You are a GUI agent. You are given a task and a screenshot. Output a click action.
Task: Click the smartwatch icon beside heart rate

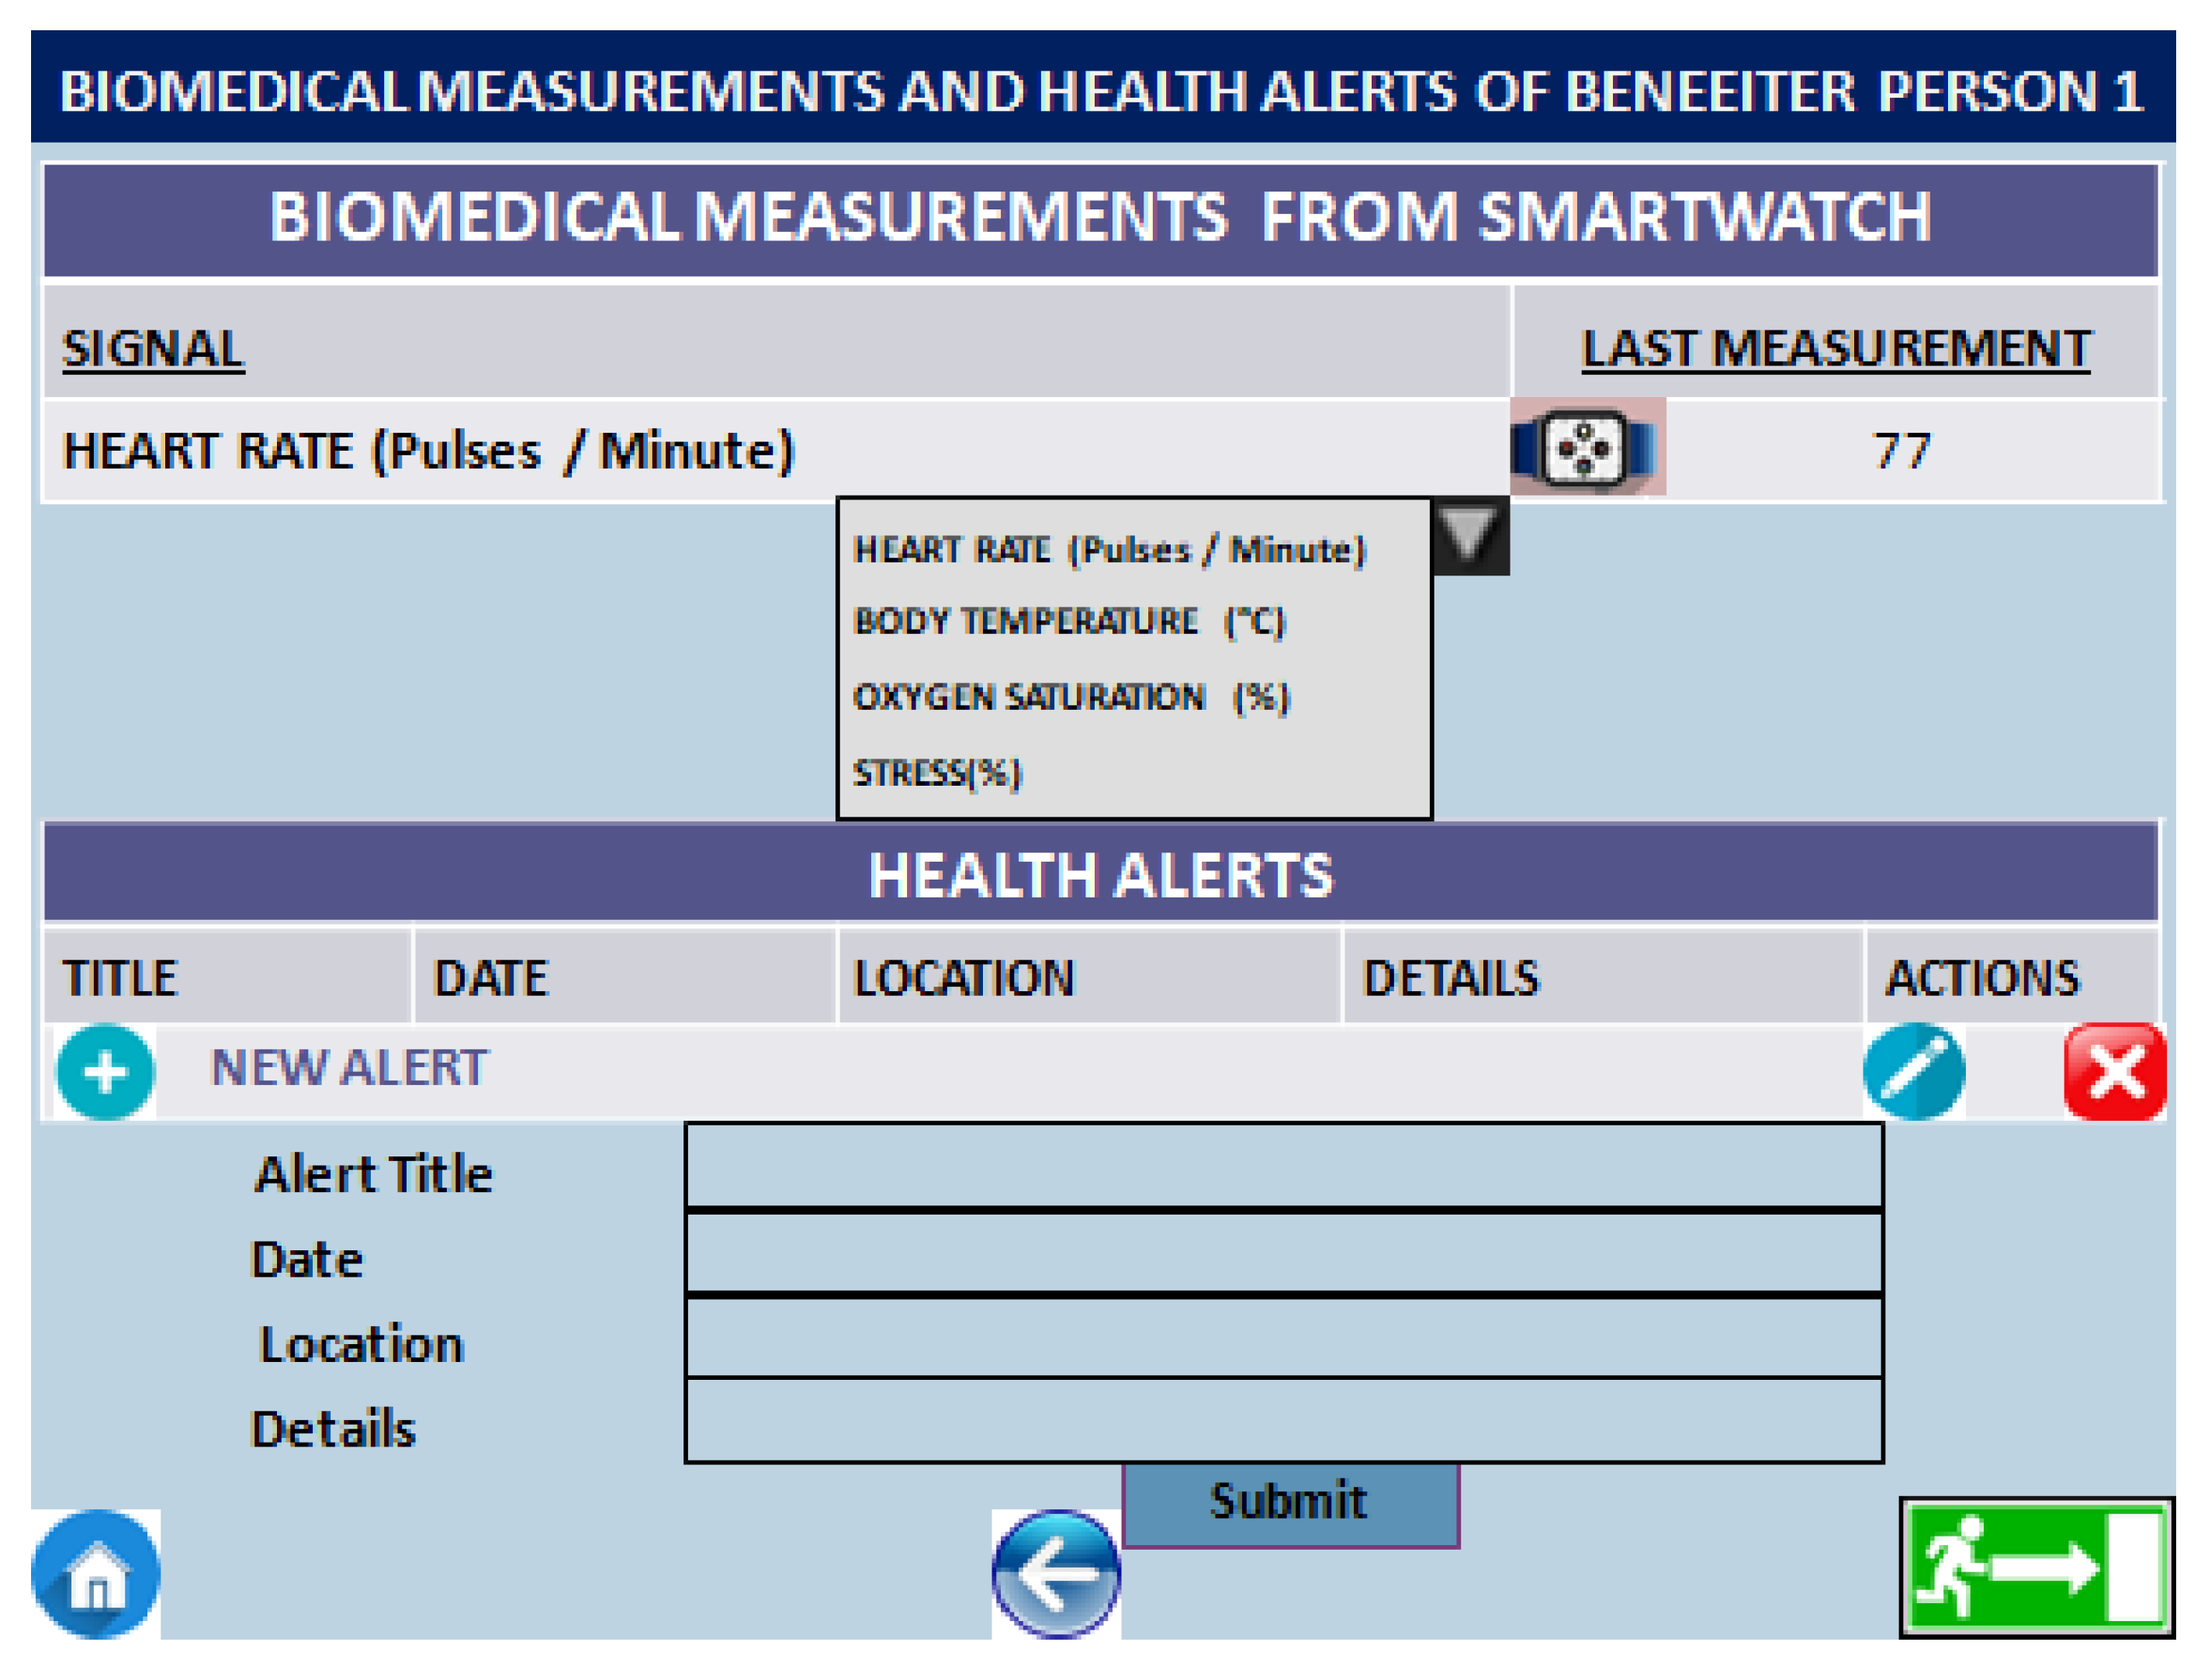tap(1584, 447)
